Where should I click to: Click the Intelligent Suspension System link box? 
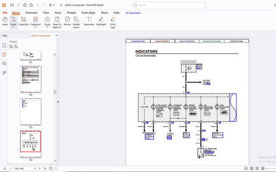click(149, 137)
